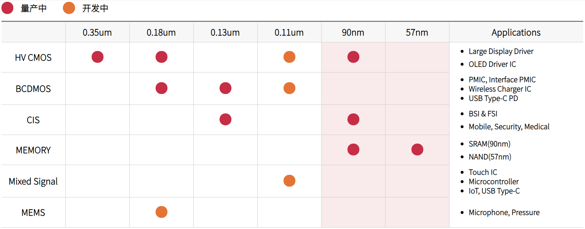Click the 0.18um column header

[161, 33]
